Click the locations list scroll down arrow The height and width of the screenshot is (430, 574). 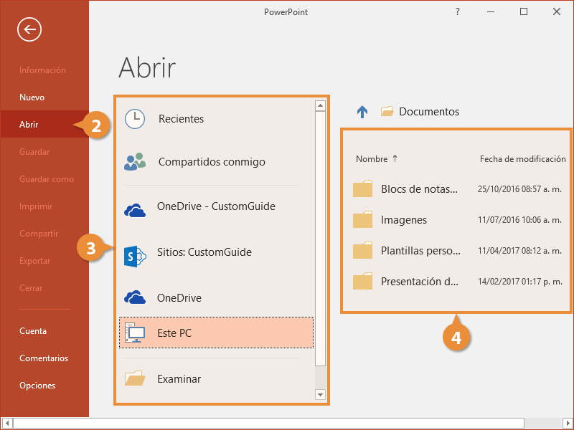[x=320, y=394]
